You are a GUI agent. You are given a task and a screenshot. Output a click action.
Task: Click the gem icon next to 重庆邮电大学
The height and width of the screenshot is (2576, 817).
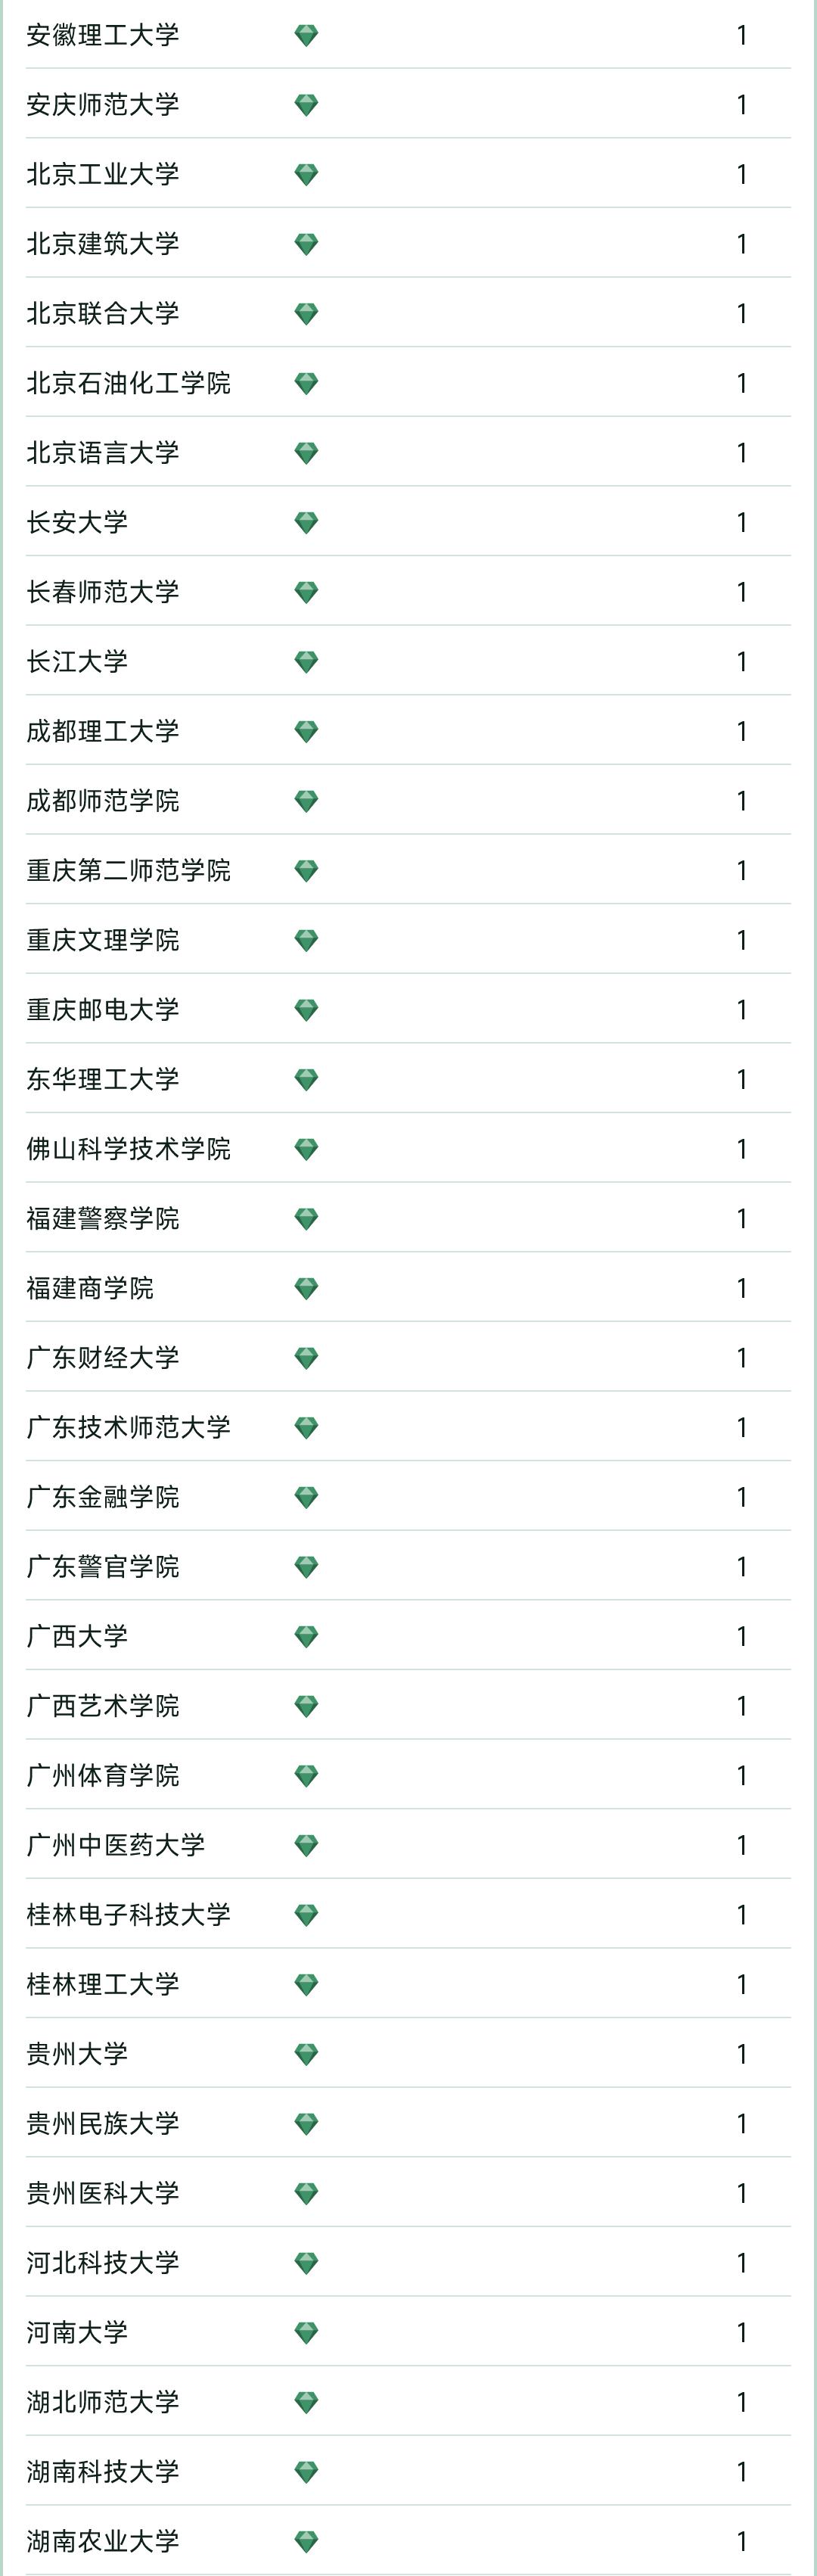(306, 1010)
